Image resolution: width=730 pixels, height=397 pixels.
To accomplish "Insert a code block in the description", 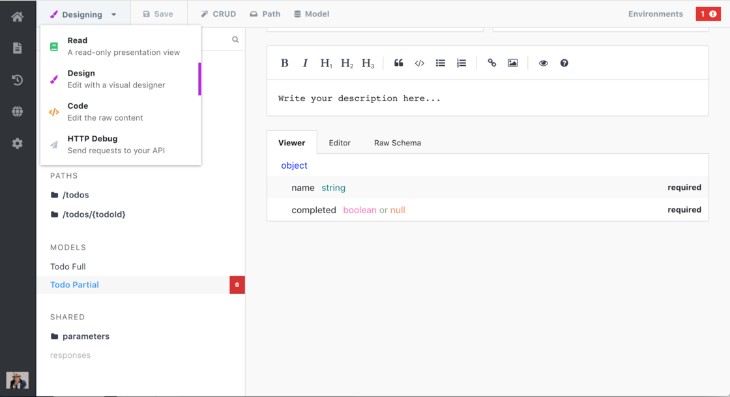I will [x=419, y=63].
